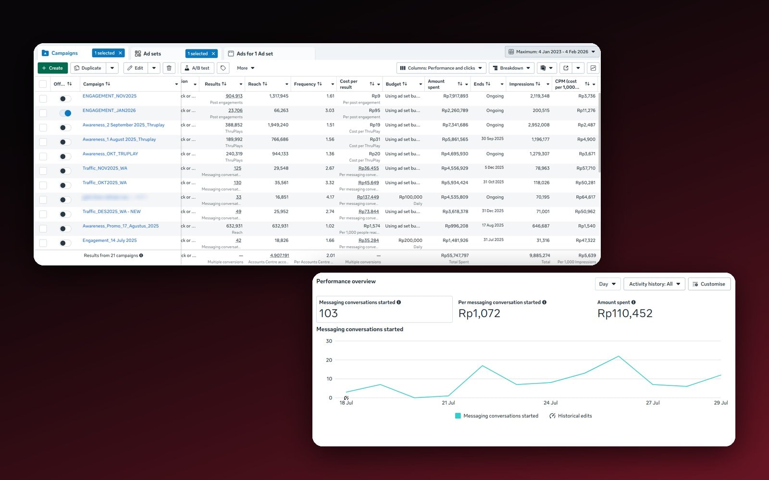Viewport: 769px width, 480px height.
Task: Click the trash delete icon in toolbar
Action: tap(169, 68)
